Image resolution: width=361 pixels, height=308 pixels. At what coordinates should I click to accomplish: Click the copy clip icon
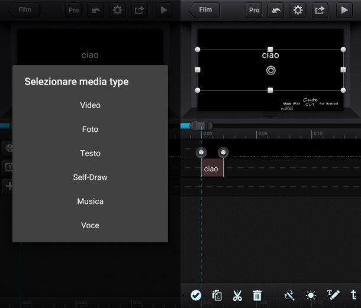[x=217, y=296]
